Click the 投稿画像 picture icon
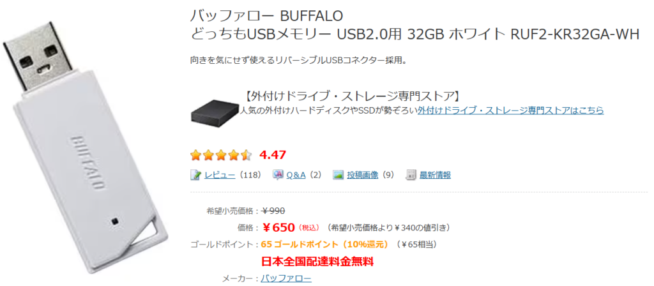The width and height of the screenshot is (654, 286). pyautogui.click(x=338, y=175)
